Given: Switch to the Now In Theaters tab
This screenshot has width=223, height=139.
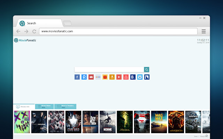Looking at the screenshot, I should (x=65, y=107).
